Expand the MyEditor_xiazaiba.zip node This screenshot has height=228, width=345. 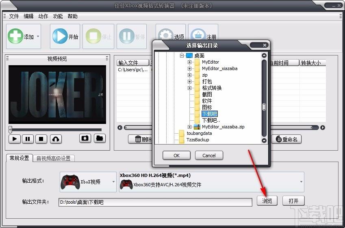tap(189, 127)
